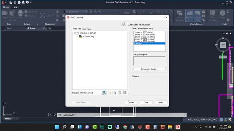Click Open folder icon in quick access toolbar
This screenshot has width=234, height=131.
(11, 3)
